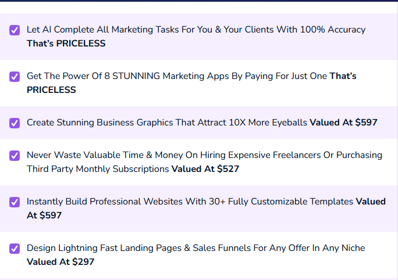Click 'Third Party Monthly Subscriptions' text
Viewport: 398px width, 280px height.
click(98, 169)
